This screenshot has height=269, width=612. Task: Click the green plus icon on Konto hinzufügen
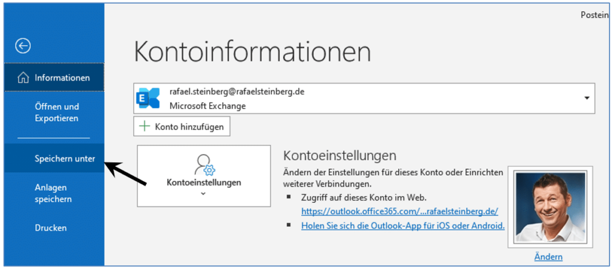pos(145,126)
